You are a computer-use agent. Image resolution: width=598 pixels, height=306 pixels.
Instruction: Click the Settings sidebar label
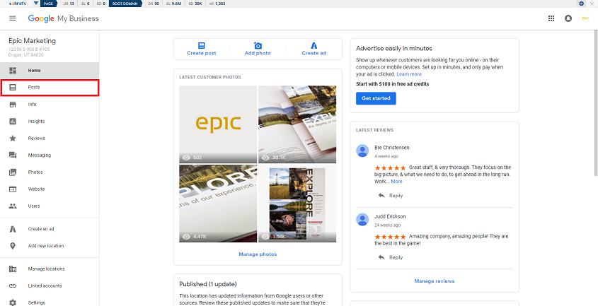(37, 302)
